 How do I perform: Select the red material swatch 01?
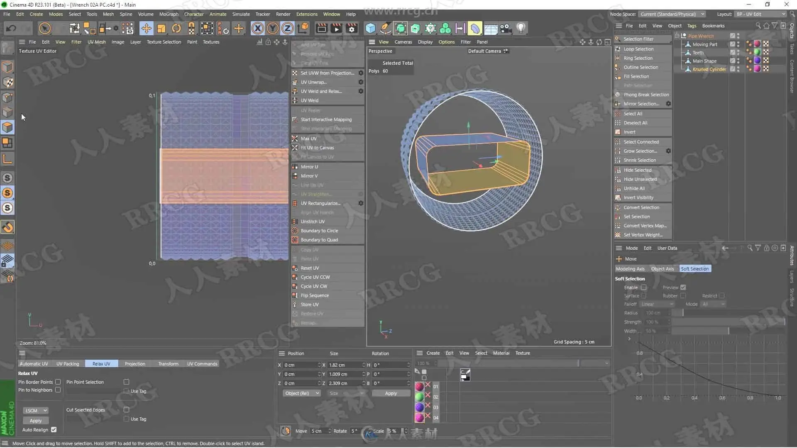pos(420,386)
